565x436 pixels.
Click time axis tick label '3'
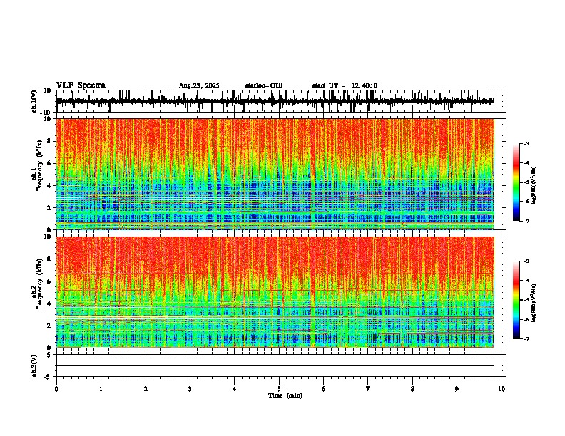[x=190, y=389]
